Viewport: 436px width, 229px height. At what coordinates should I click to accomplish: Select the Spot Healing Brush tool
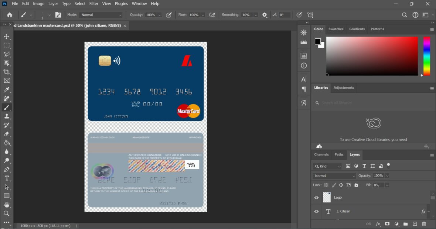[x=6, y=99]
